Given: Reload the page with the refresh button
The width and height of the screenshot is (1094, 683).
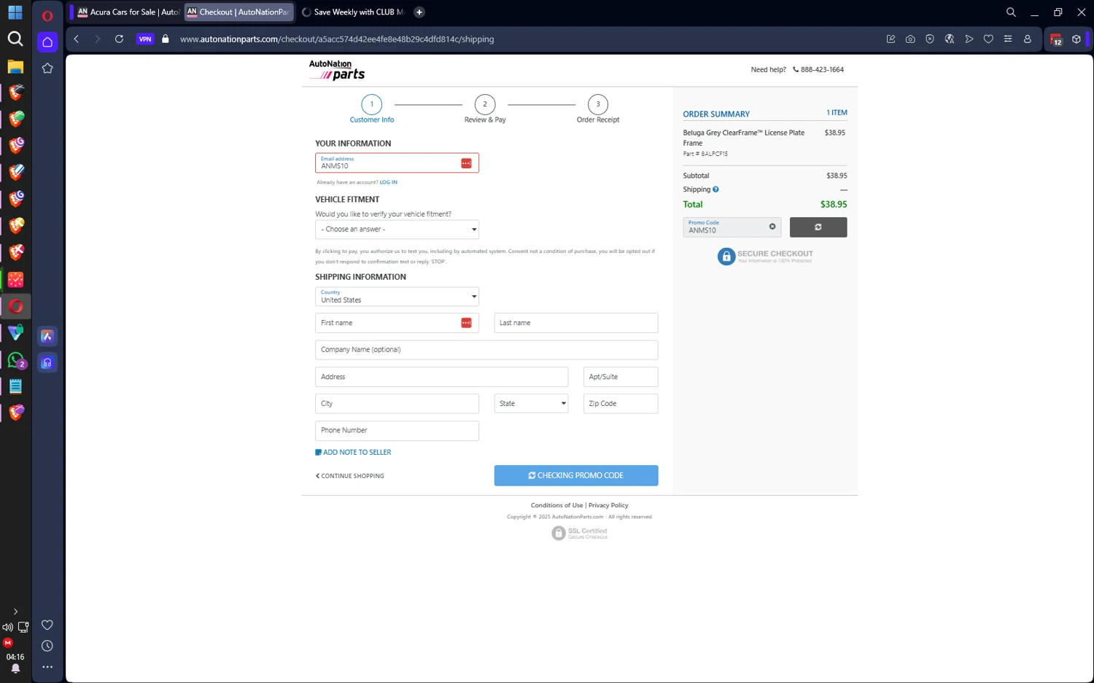Looking at the screenshot, I should (x=120, y=39).
